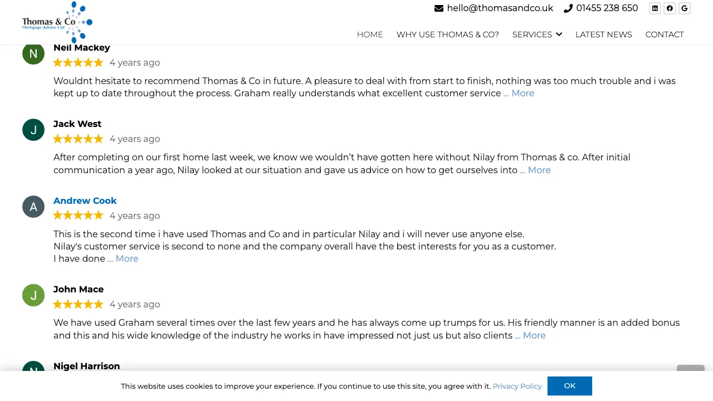Click the envelope icon next to the email
Image resolution: width=713 pixels, height=401 pixels.
pos(439,8)
